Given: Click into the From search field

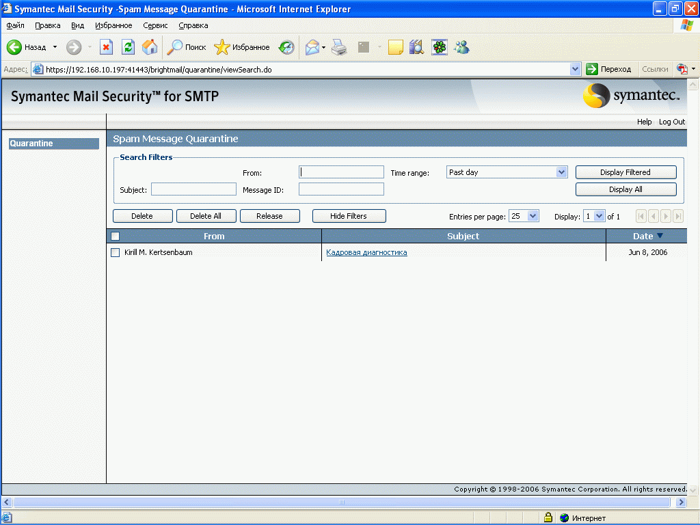Looking at the screenshot, I should [x=341, y=172].
